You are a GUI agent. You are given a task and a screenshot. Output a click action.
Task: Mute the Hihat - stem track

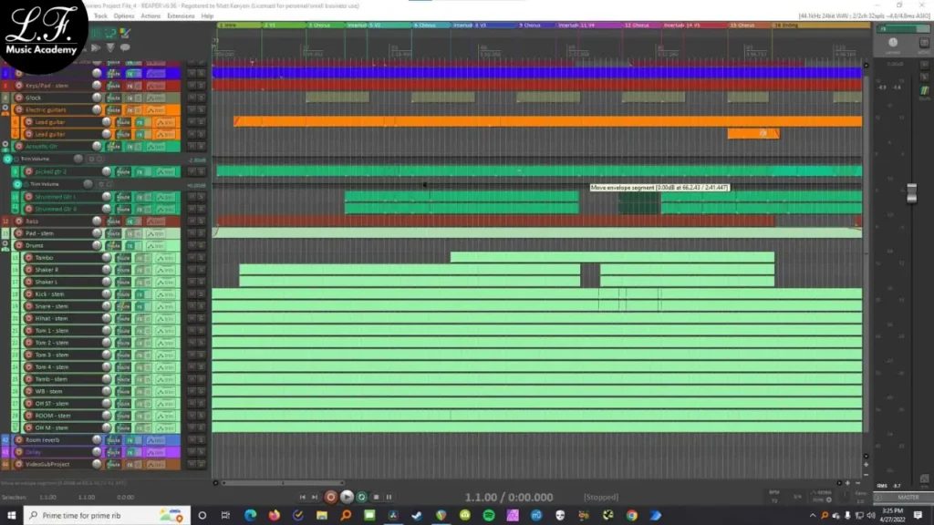[x=192, y=318]
